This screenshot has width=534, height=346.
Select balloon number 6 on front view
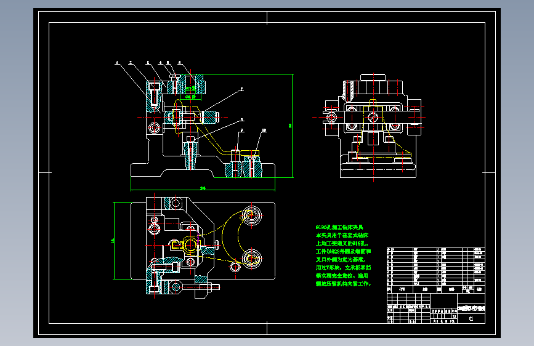click(x=179, y=63)
